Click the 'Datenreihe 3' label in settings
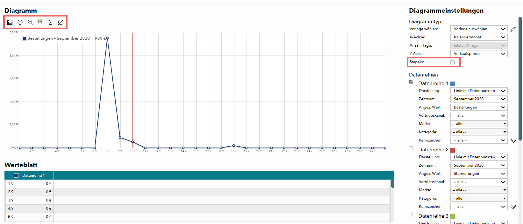523x224 pixels. (433, 216)
